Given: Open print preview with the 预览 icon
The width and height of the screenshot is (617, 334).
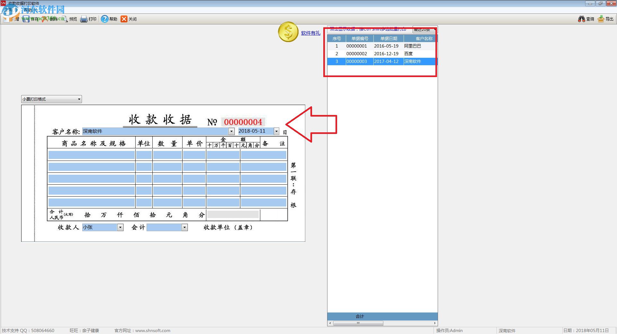Looking at the screenshot, I should (x=64, y=19).
